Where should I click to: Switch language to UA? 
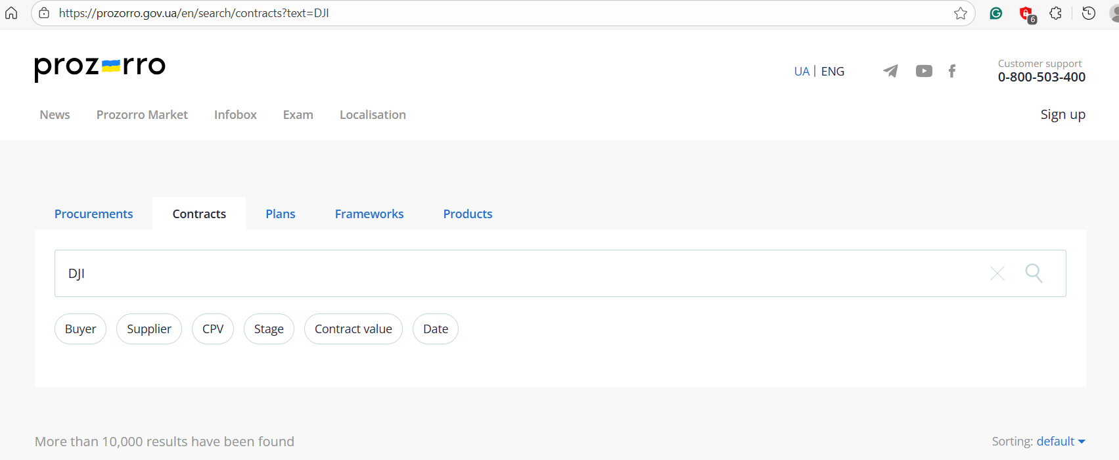click(802, 71)
